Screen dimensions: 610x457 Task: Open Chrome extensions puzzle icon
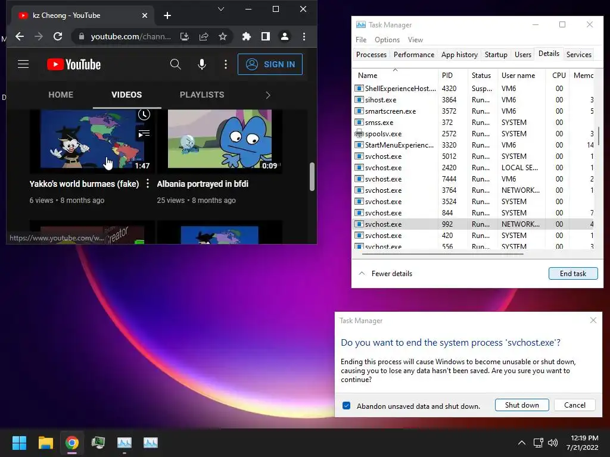coord(246,36)
